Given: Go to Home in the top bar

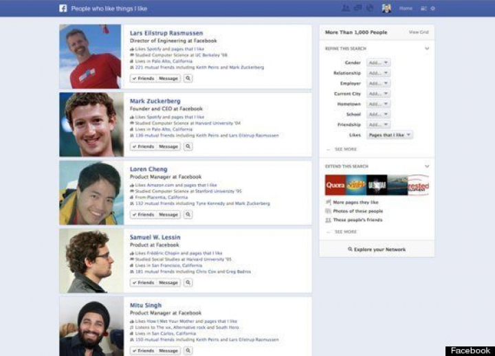Looking at the screenshot, I should tap(406, 8).
